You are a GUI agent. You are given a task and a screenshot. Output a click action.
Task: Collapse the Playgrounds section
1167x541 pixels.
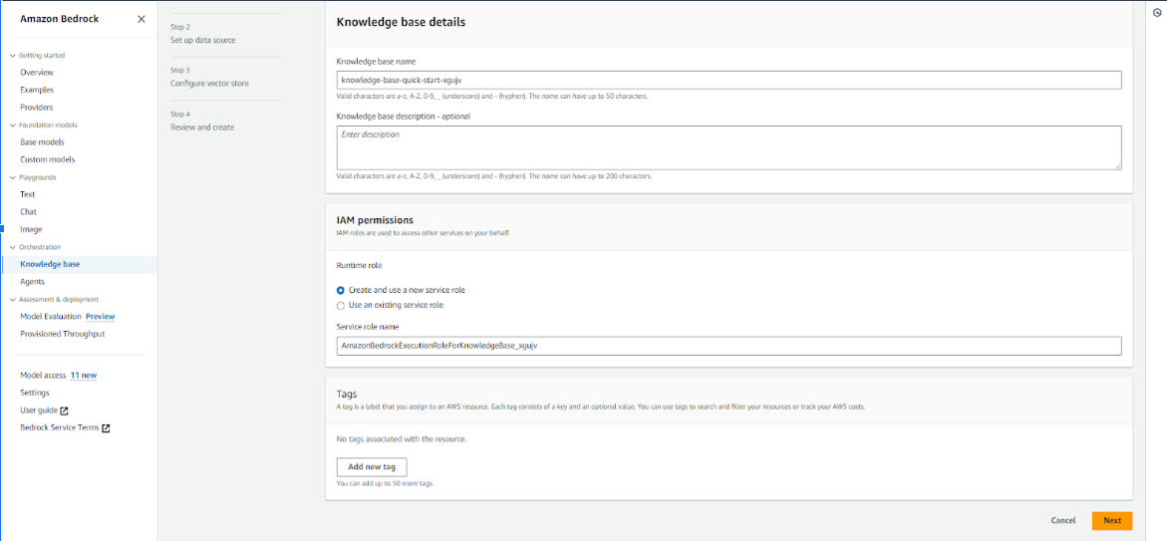(x=13, y=177)
